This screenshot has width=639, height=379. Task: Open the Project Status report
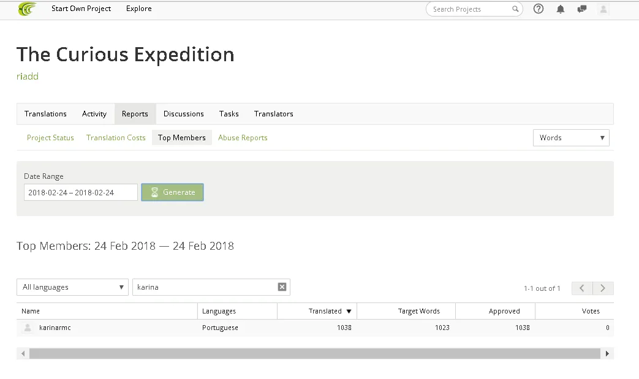click(x=50, y=138)
